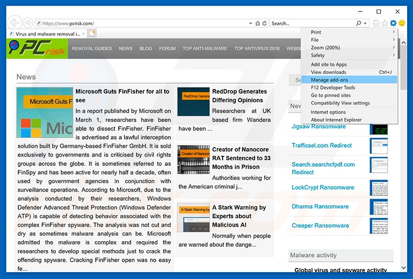Click the Home icon in toolbar
This screenshot has height=279, width=413.
[x=376, y=23]
